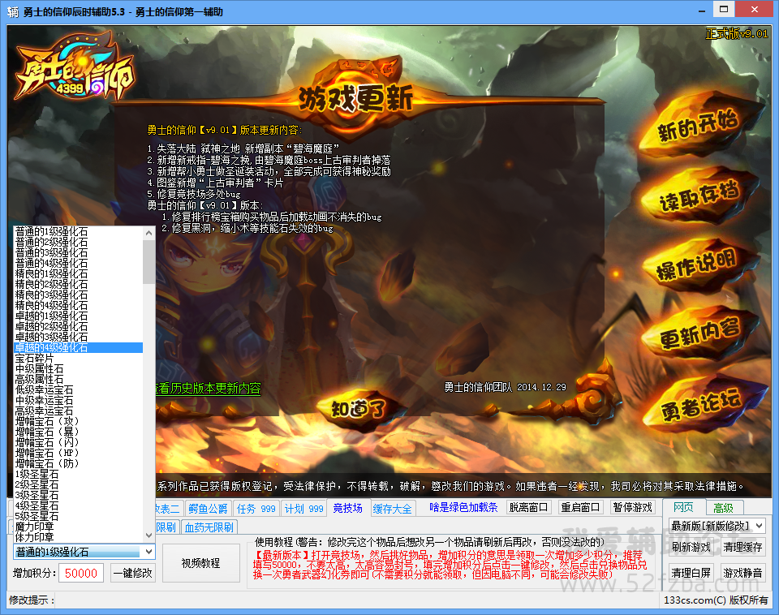This screenshot has width=779, height=615.
Task: Click the 清理白屏 button
Action: pos(691,573)
